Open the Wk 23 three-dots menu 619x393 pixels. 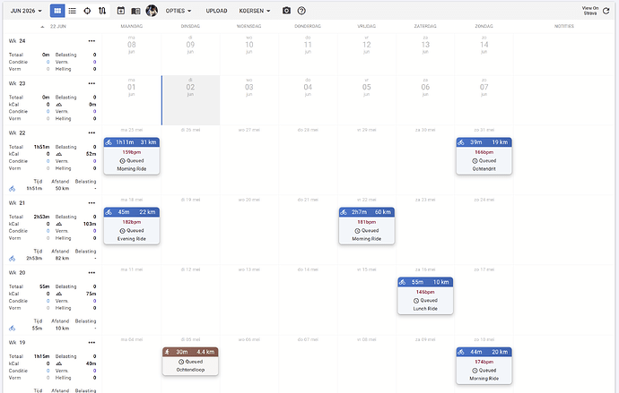tap(92, 83)
